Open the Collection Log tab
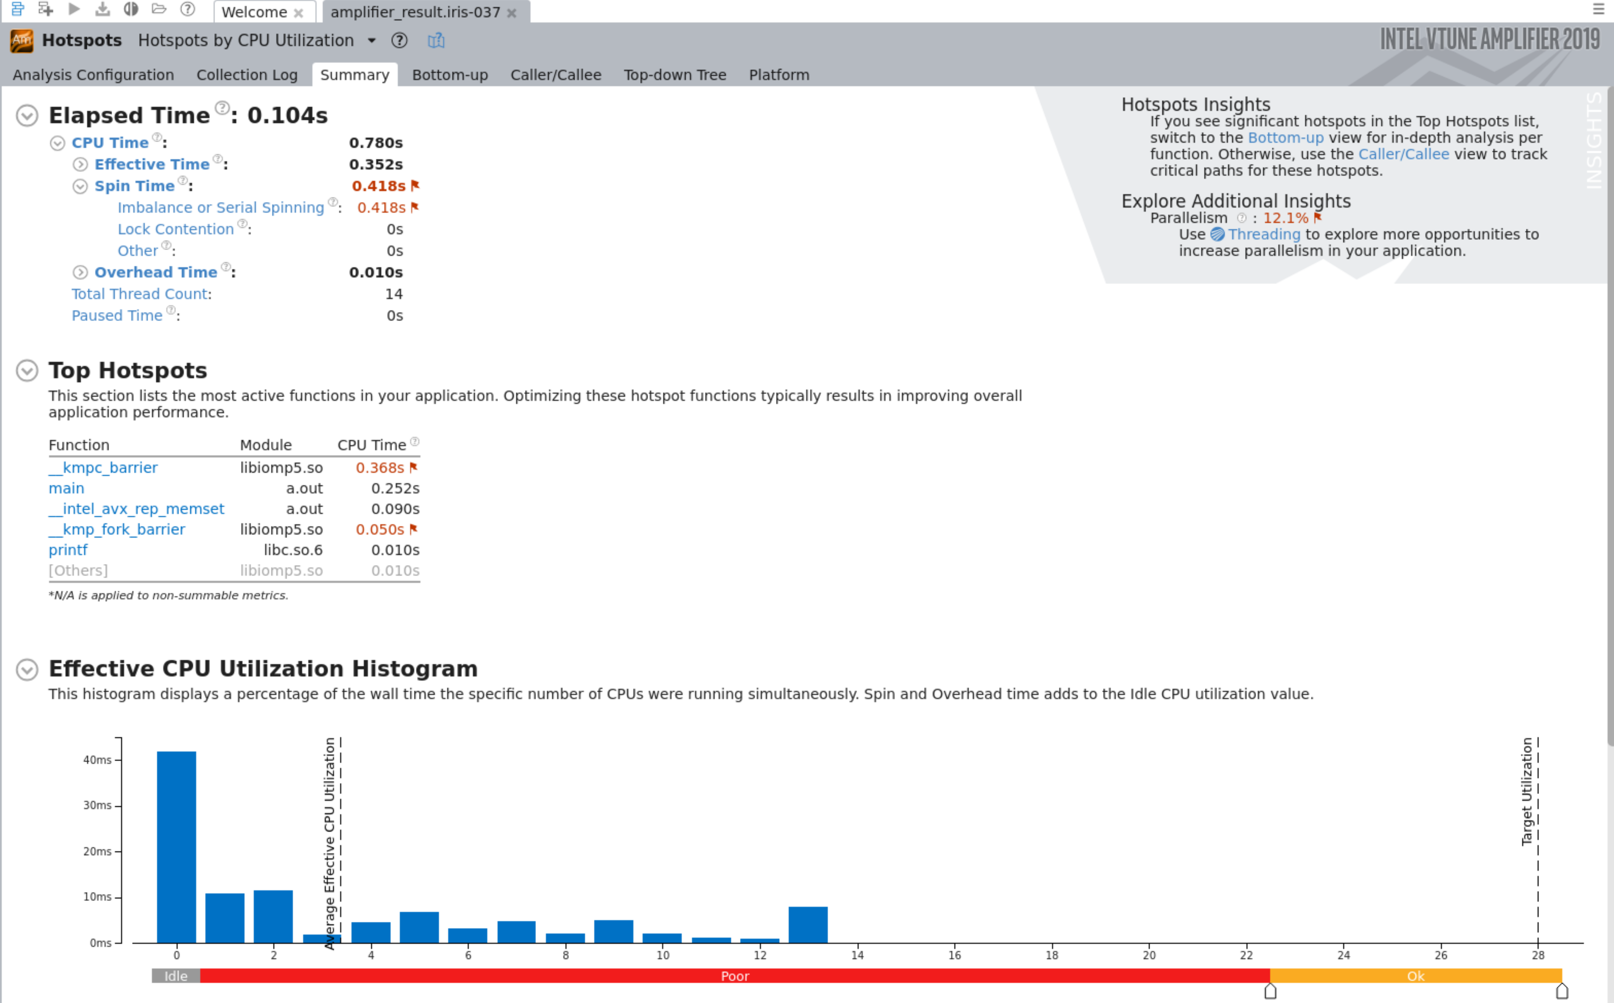Image resolution: width=1614 pixels, height=1003 pixels. pos(247,75)
